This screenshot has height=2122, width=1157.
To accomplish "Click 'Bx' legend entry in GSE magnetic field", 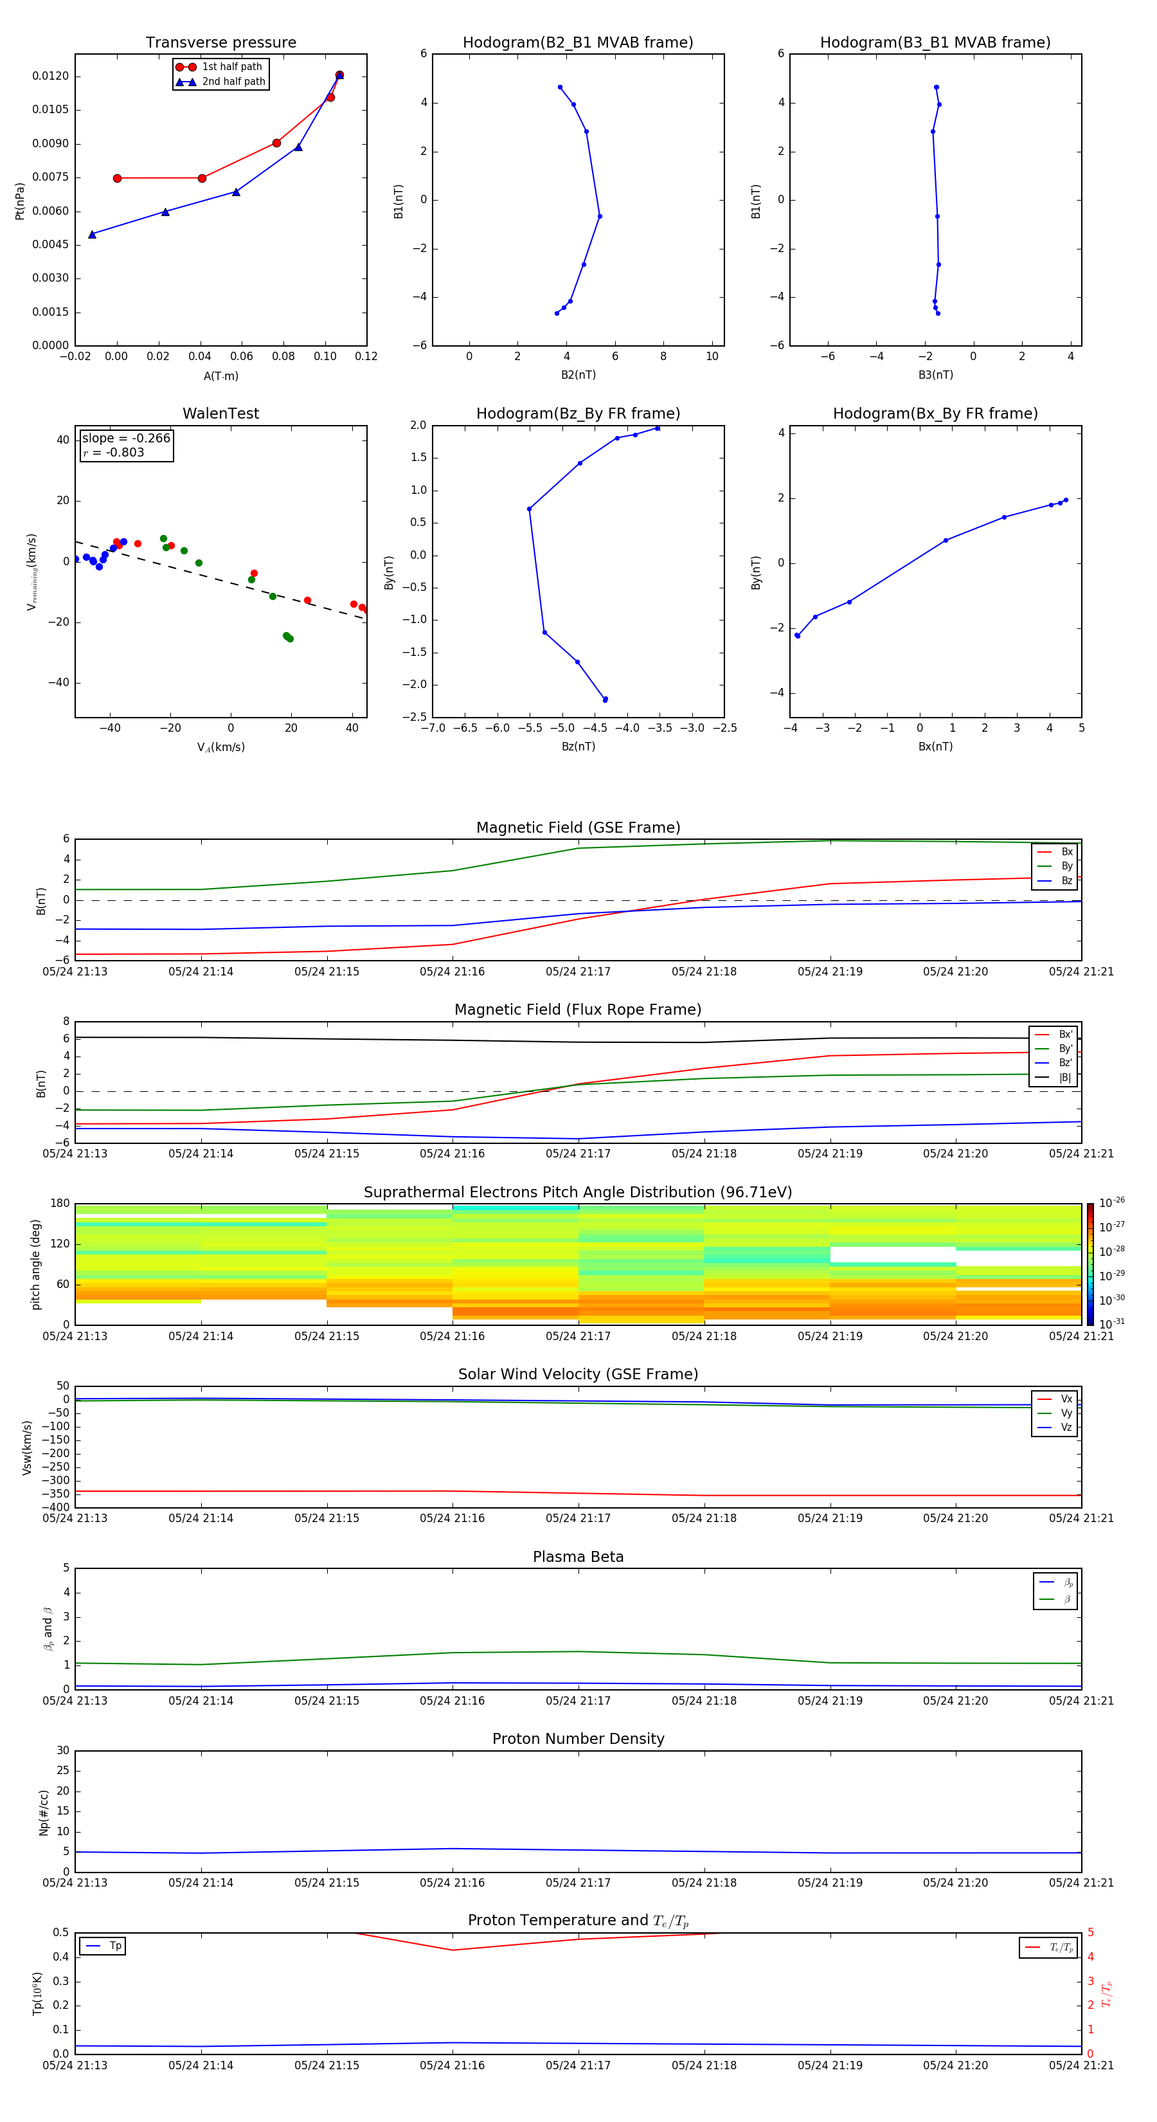I will [x=1055, y=853].
